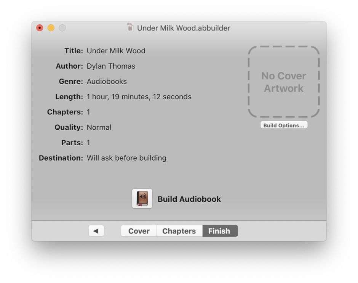This screenshot has height=283, width=358.
Task: Click the Length value showing the duration
Action: [x=139, y=96]
